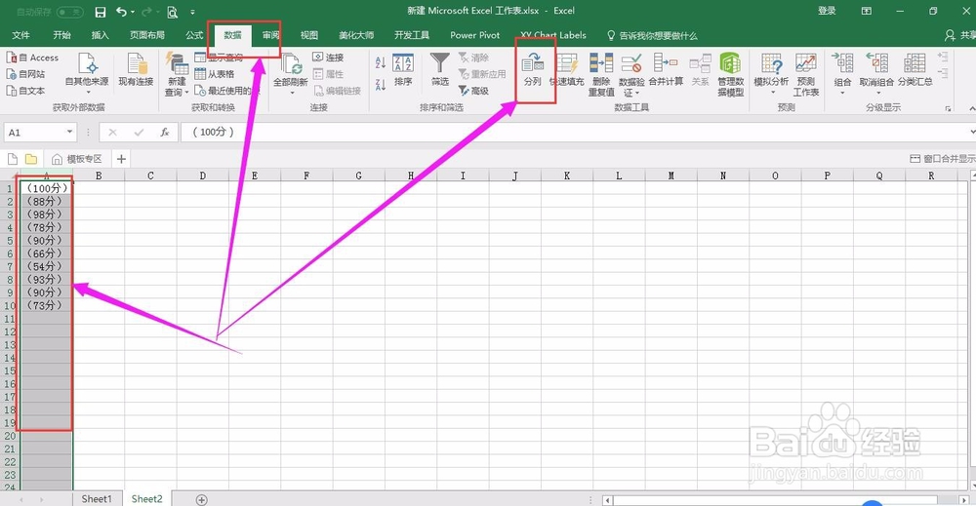Viewport: 976px width, 506px height.
Task: Switch to the Formulas (公式) tab
Action: tap(195, 35)
